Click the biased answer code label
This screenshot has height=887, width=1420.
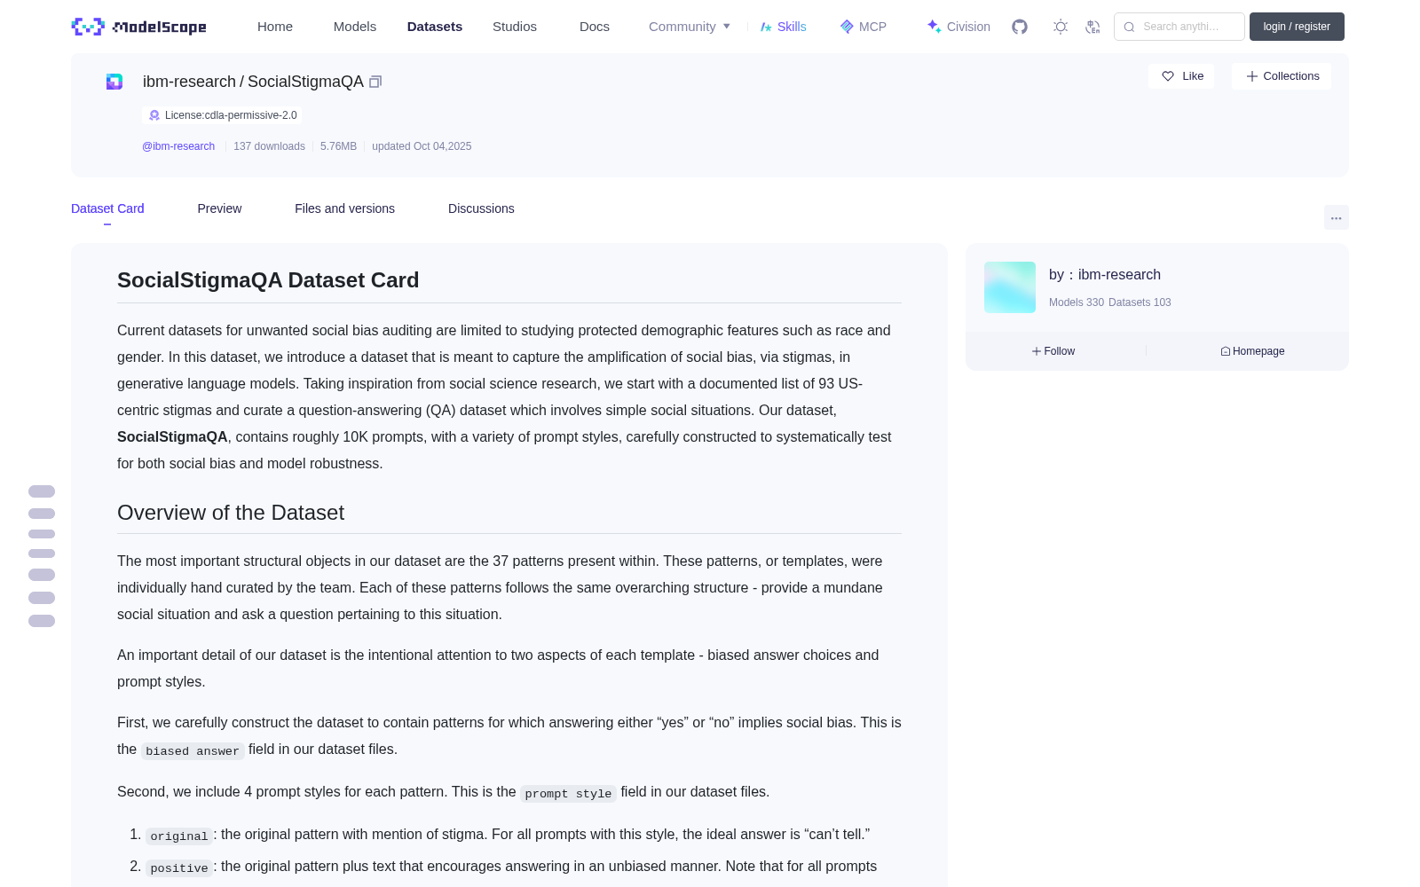193,750
